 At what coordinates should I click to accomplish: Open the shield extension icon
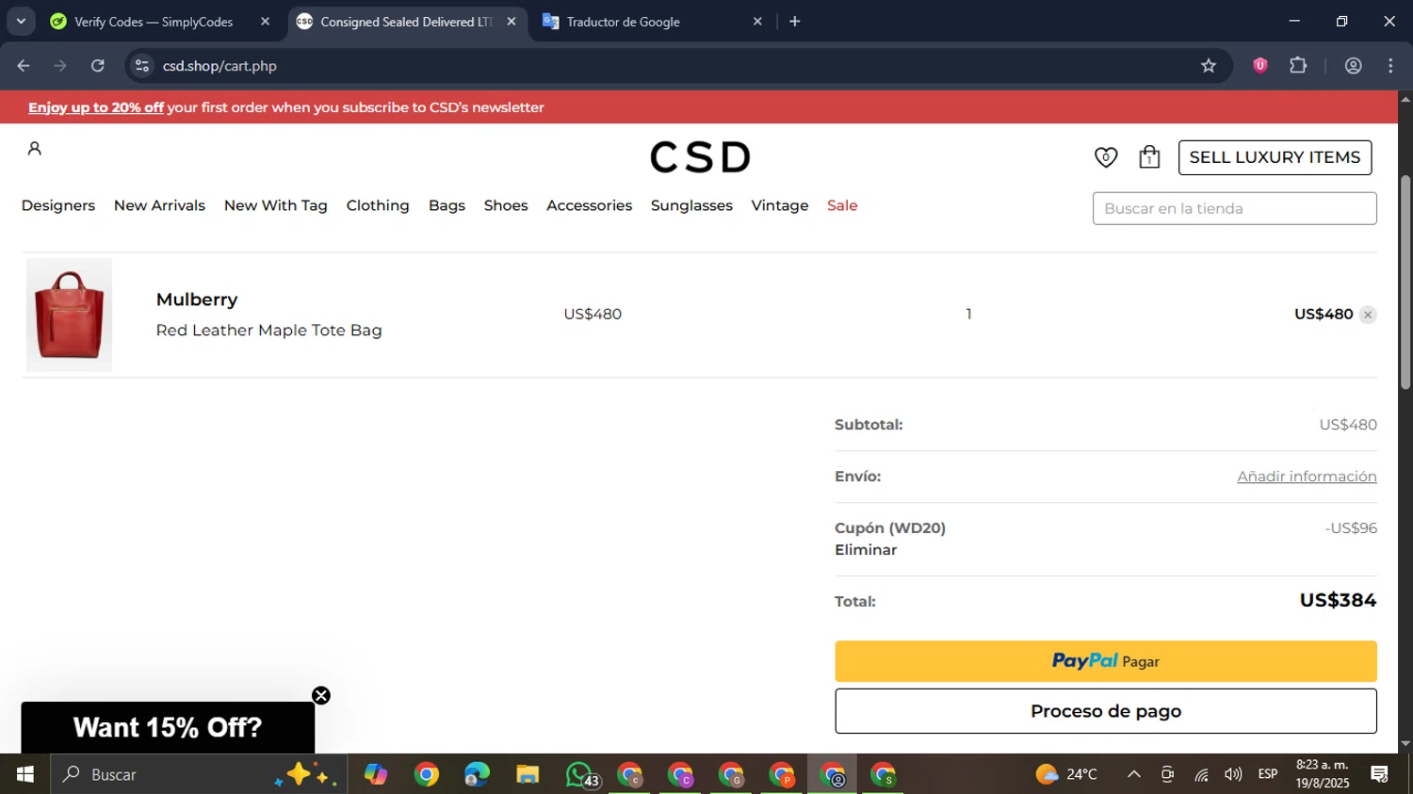[1259, 66]
